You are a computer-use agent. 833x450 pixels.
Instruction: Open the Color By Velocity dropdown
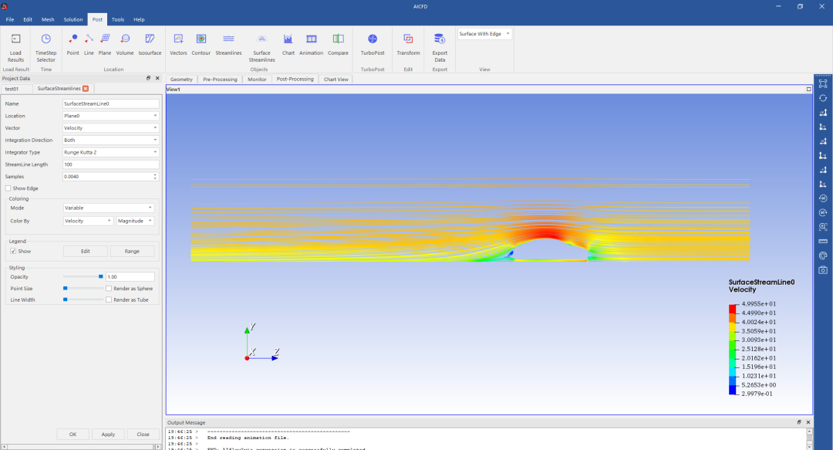tap(88, 221)
